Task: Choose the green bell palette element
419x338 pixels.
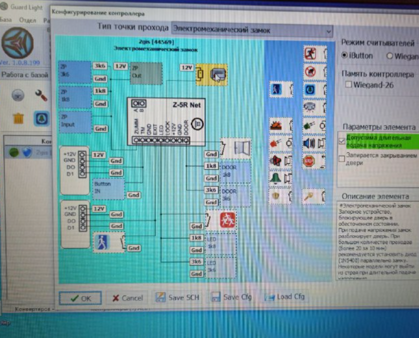Action: (x=280, y=178)
